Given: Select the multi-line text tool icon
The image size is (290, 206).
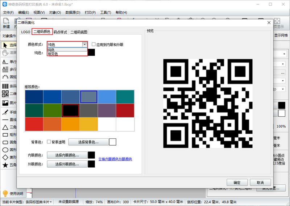Looking at the screenshot, I should 5,69.
